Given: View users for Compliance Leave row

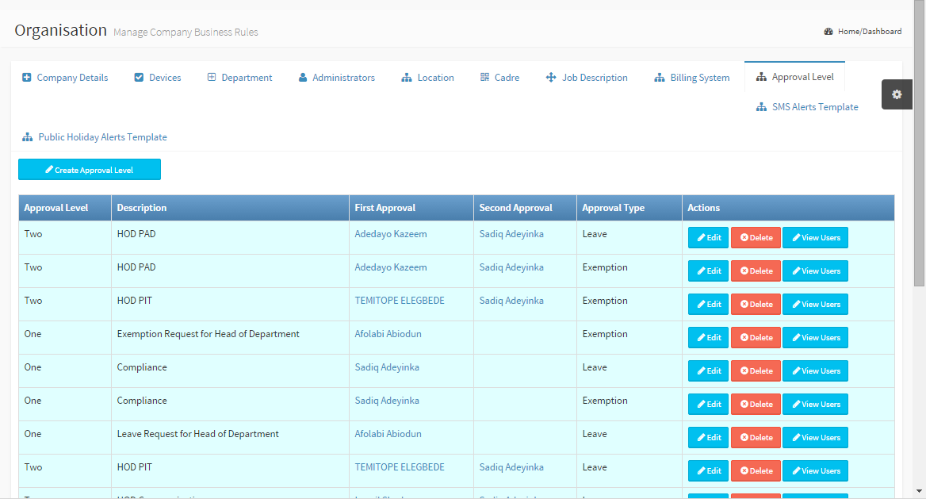Looking at the screenshot, I should [x=815, y=371].
